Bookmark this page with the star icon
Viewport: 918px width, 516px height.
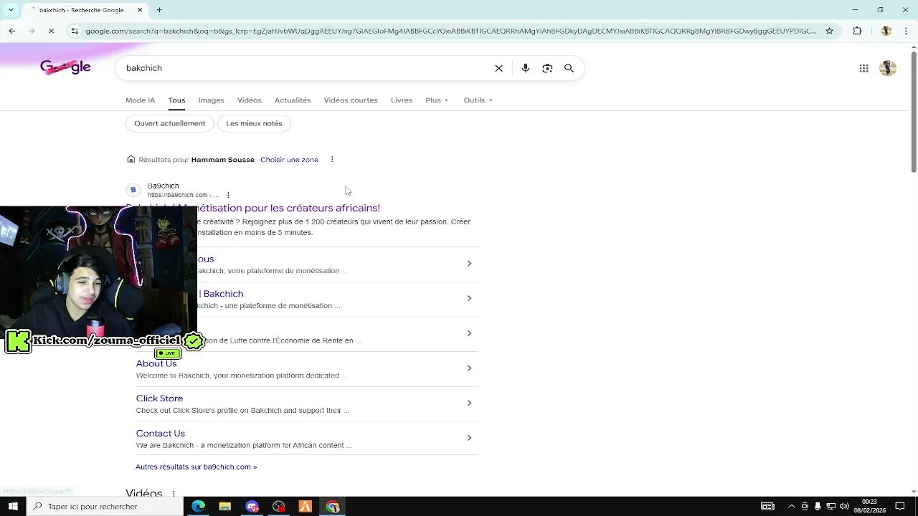830,31
